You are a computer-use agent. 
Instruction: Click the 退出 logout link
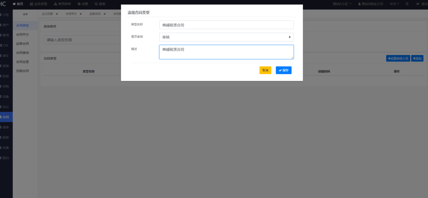click(x=422, y=4)
